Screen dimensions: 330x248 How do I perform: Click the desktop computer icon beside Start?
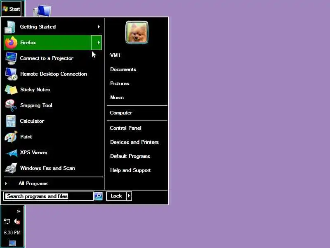[x=42, y=11]
